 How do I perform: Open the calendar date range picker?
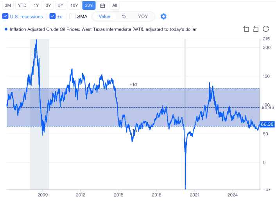click(102, 5)
